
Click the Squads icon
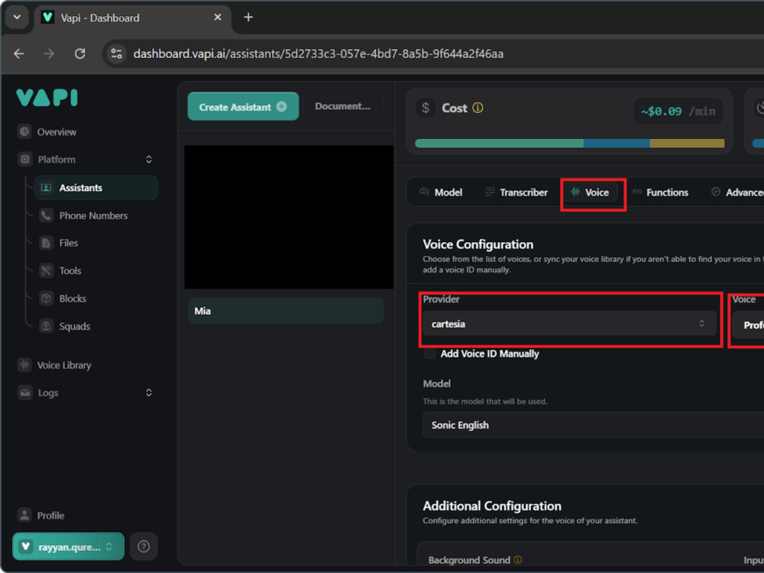pyautogui.click(x=46, y=326)
